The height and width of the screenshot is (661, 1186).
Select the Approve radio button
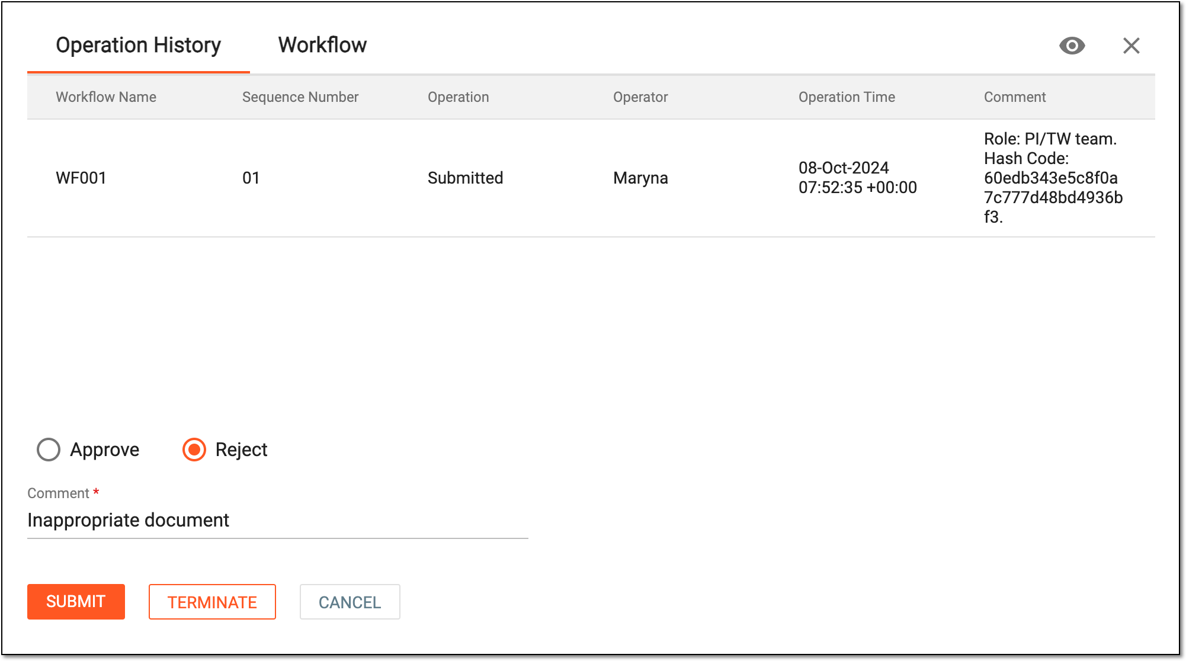(49, 450)
